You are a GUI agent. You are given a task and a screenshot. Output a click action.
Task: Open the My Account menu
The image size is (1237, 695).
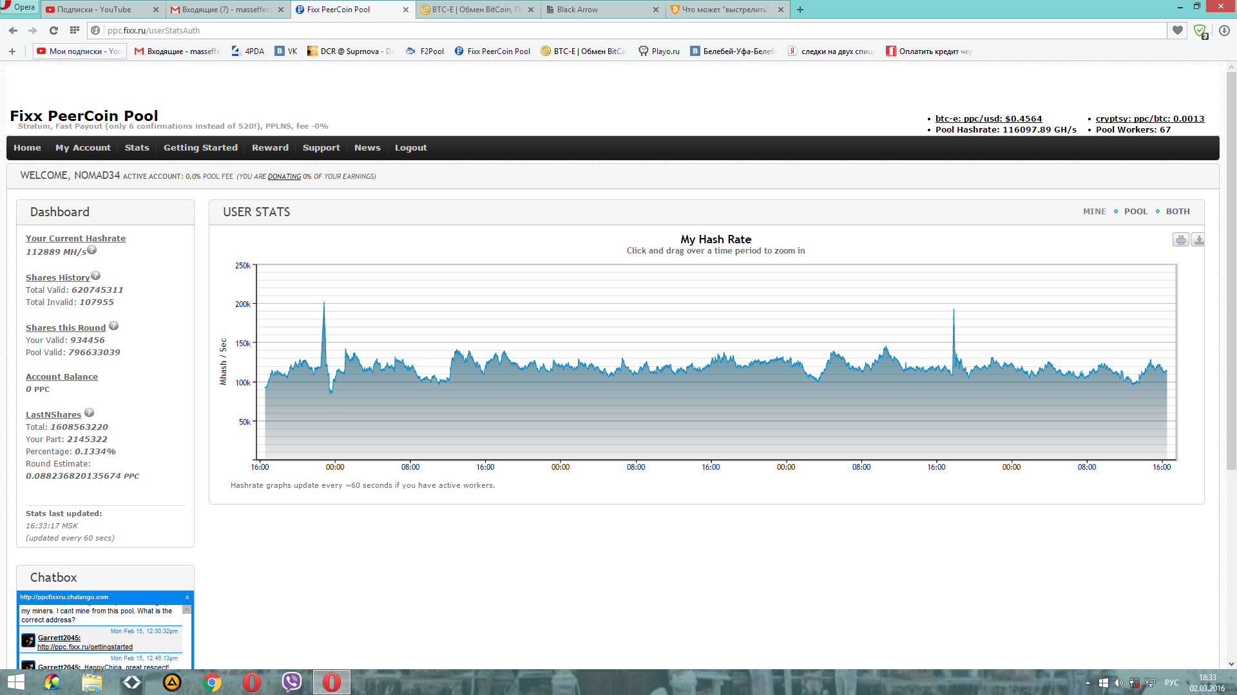click(83, 148)
